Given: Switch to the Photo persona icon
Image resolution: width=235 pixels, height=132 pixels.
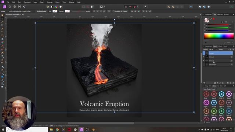Looking at the screenshot, I should click(4, 7).
